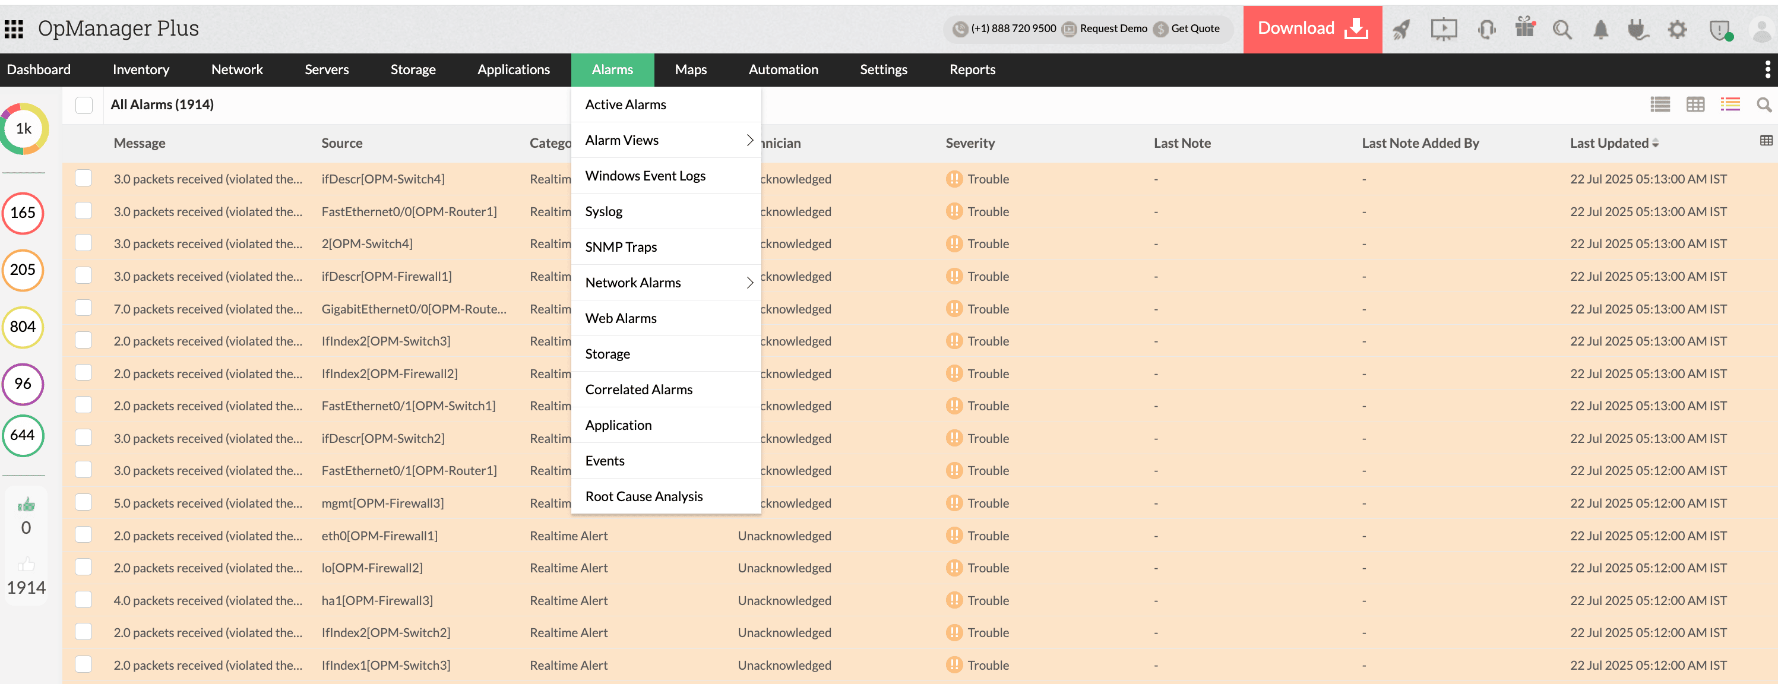Click the alarm list search icon
The width and height of the screenshot is (1778, 684).
1764,105
